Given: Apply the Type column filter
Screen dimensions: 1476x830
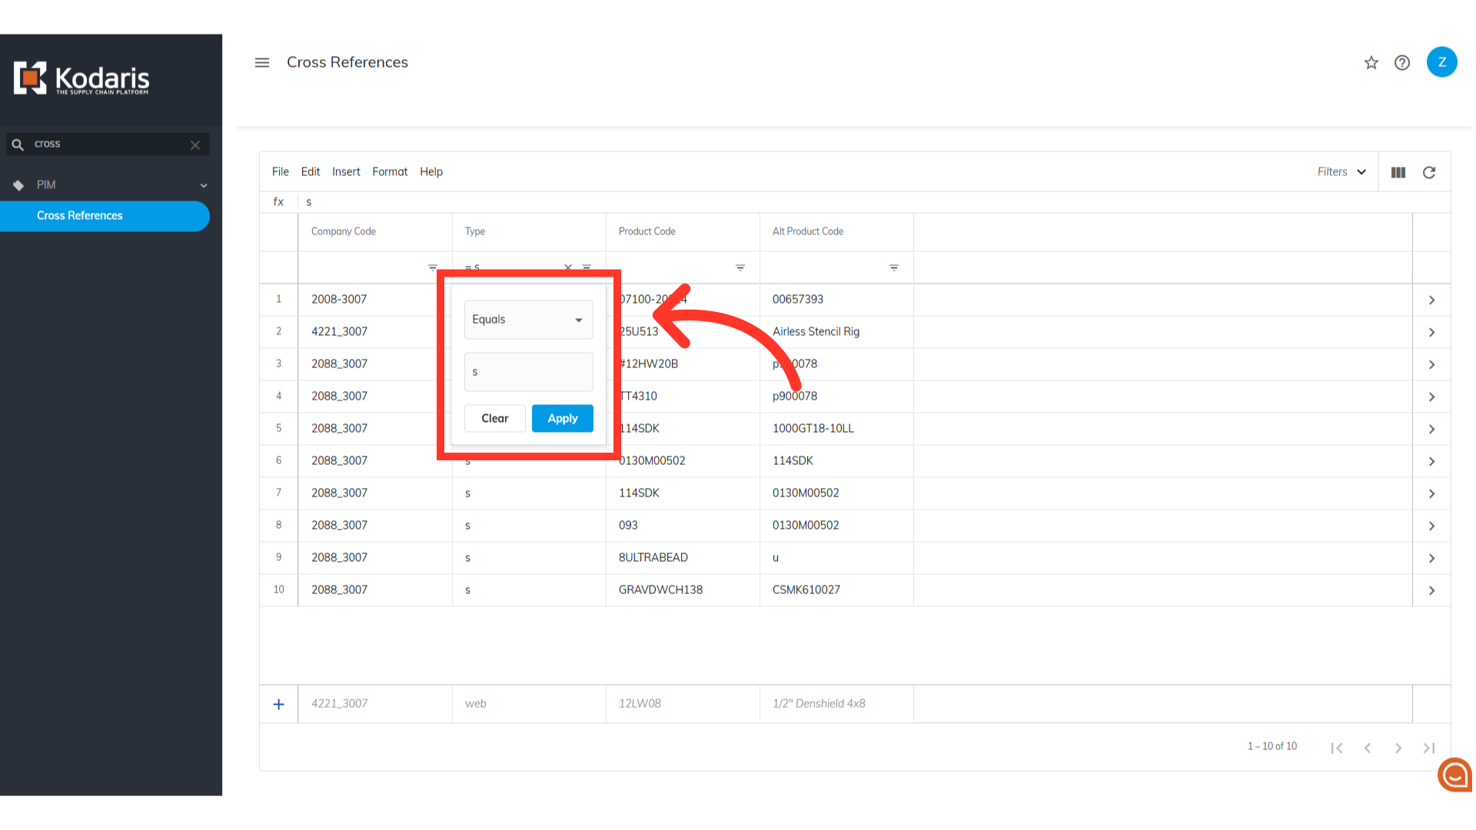Looking at the screenshot, I should coord(562,418).
